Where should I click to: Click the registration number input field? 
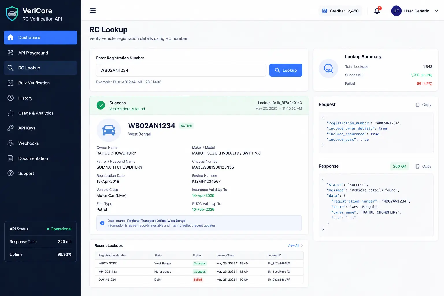tap(181, 70)
